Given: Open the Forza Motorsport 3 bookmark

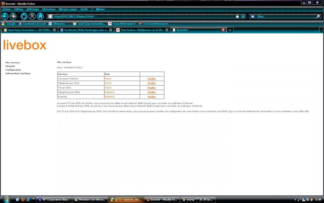Looking at the screenshot, I should coord(122,24).
